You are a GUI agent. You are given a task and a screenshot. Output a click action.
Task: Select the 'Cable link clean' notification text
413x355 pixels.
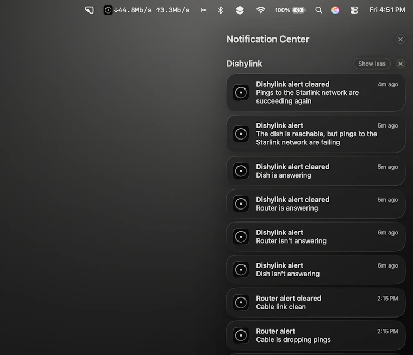pyautogui.click(x=281, y=307)
